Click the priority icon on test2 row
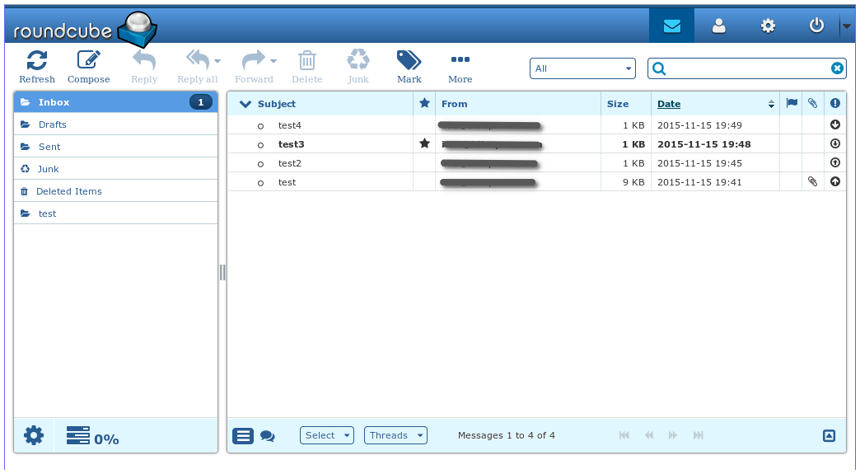860x474 pixels. click(x=835, y=162)
